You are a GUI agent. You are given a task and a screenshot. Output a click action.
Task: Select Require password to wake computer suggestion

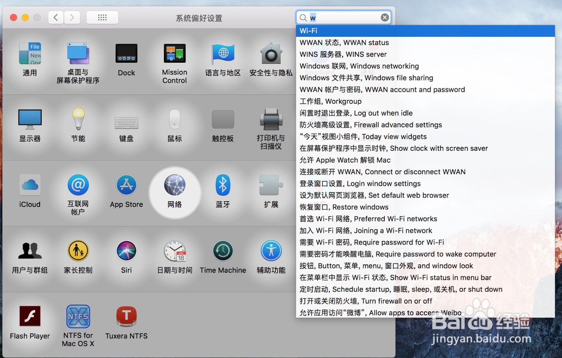[425, 254]
